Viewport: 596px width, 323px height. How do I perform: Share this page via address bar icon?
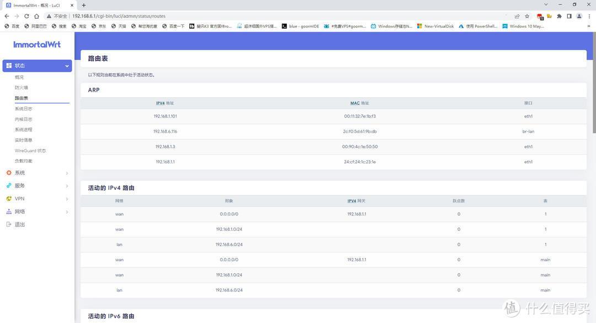517,16
